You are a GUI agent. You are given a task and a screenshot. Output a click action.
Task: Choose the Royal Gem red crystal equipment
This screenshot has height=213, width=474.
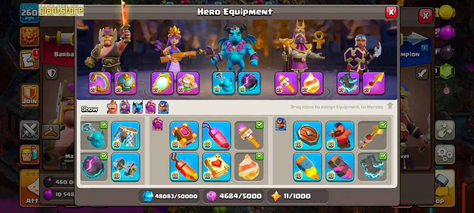216,135
